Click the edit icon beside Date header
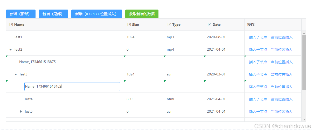The width and height of the screenshot is (312, 131). (210, 25)
